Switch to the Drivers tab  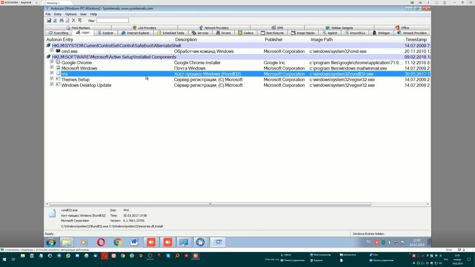click(x=223, y=33)
